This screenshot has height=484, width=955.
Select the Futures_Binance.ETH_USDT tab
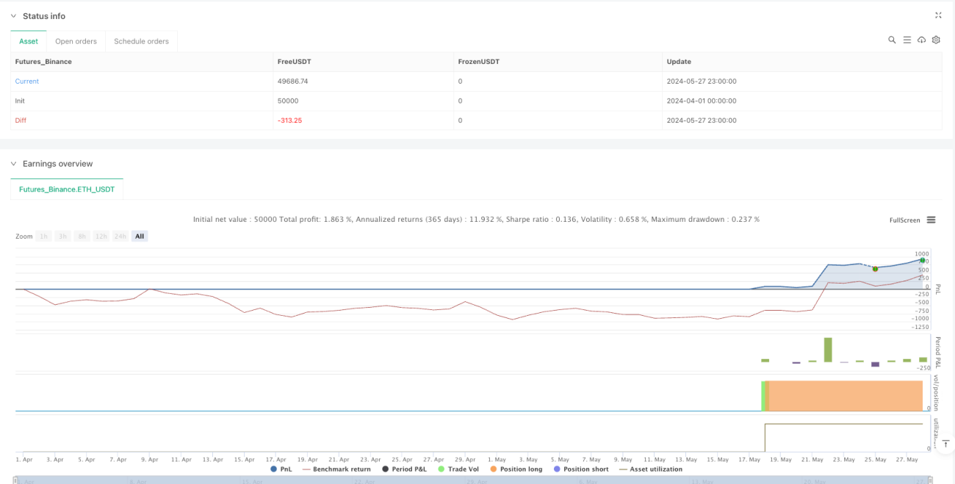(67, 189)
